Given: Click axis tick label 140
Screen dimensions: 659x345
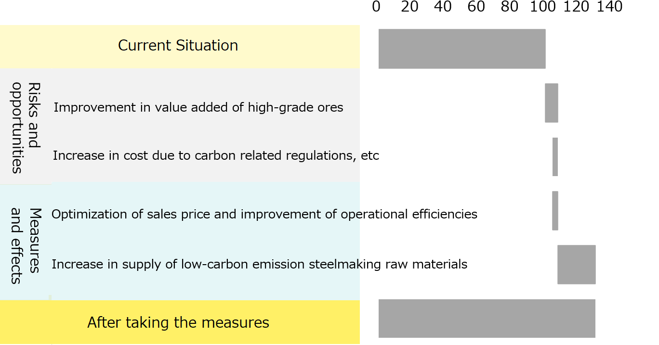Looking at the screenshot, I should [x=610, y=7].
